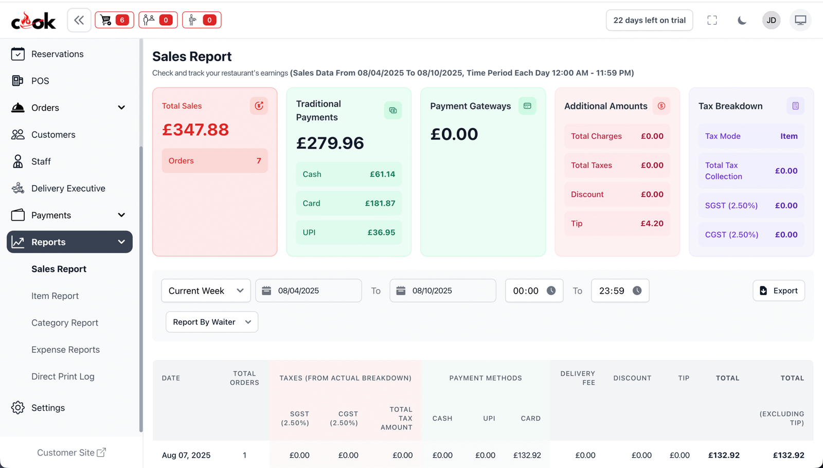Collapse sidebar with double-chevron icon
823x468 pixels.
click(79, 20)
